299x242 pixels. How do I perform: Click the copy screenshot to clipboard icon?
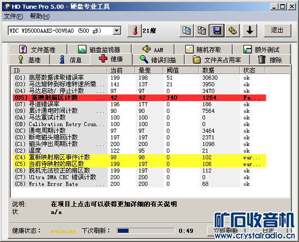pyautogui.click(x=202, y=31)
